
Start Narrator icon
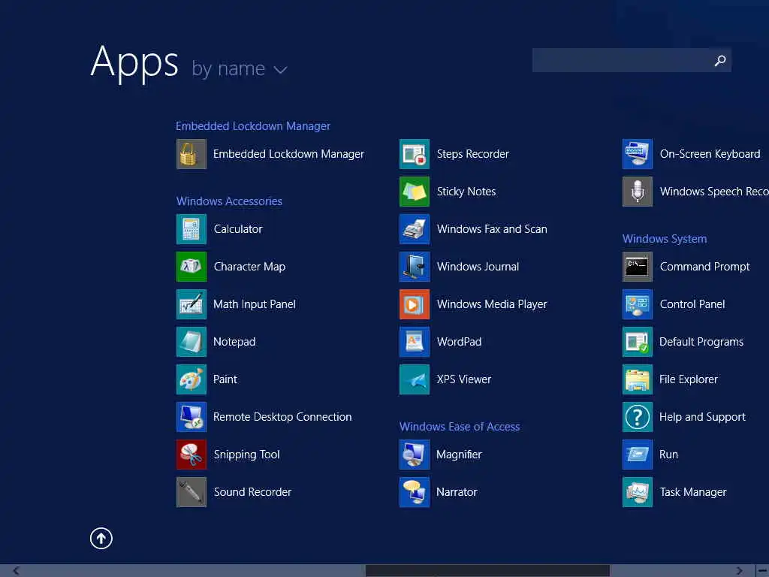pyautogui.click(x=415, y=492)
